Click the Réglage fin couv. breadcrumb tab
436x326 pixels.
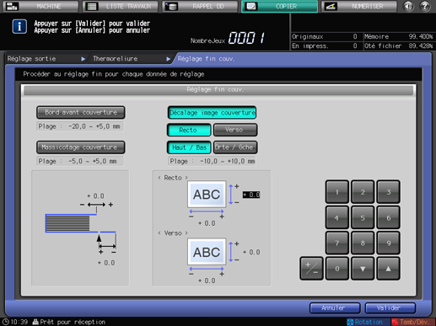tap(206, 59)
